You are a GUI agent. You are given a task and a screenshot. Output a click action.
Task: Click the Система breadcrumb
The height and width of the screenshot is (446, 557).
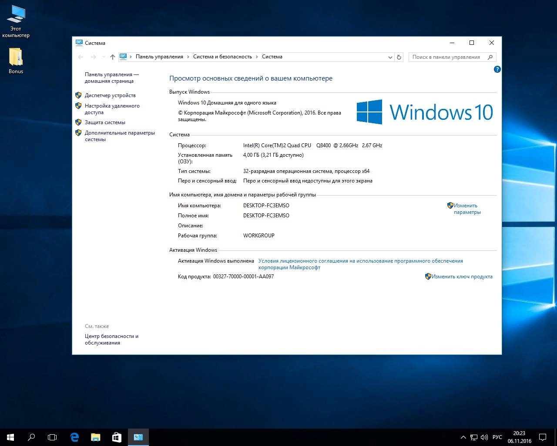[x=272, y=57]
